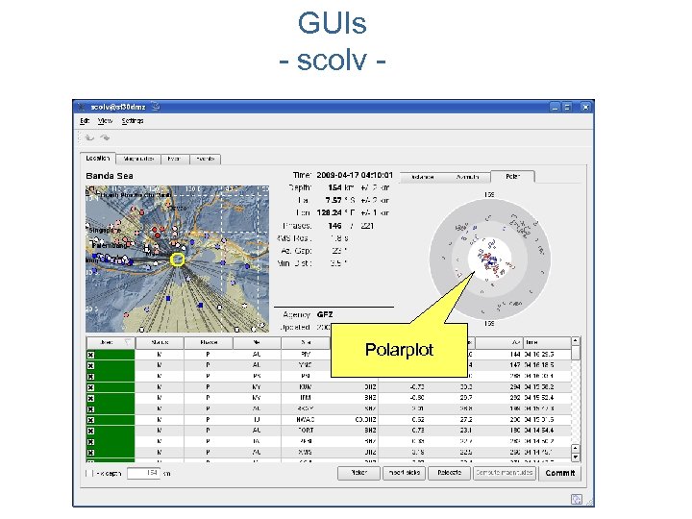Viewport: 692px width, 519px height.
Task: Uncheck the Used box for station FORT
Action: coord(90,431)
